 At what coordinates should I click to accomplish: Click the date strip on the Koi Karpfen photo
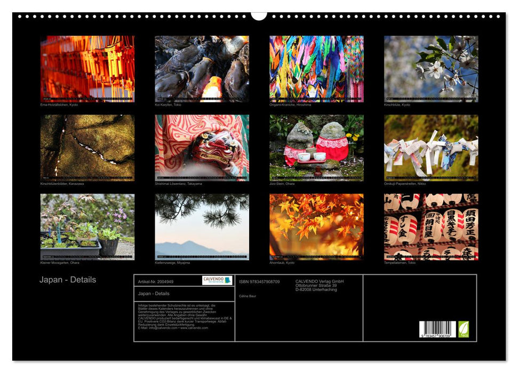pyautogui.click(x=203, y=98)
